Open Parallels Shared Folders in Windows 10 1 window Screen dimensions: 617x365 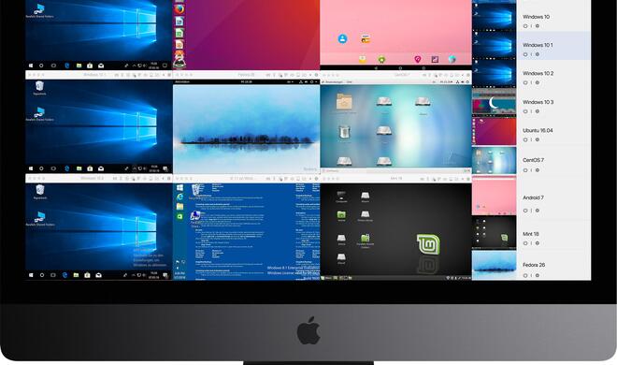pyautogui.click(x=39, y=114)
